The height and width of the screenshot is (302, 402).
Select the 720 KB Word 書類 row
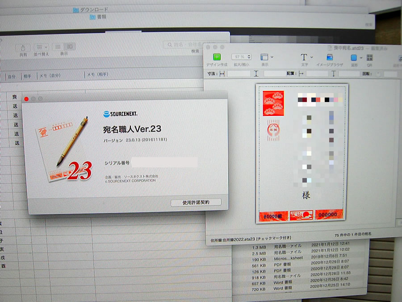(301, 287)
